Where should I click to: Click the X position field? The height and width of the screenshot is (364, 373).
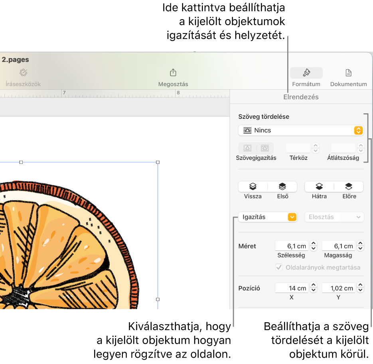291,288
